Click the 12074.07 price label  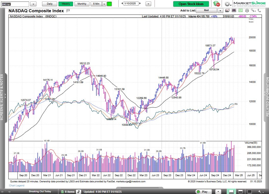[x=26, y=100]
